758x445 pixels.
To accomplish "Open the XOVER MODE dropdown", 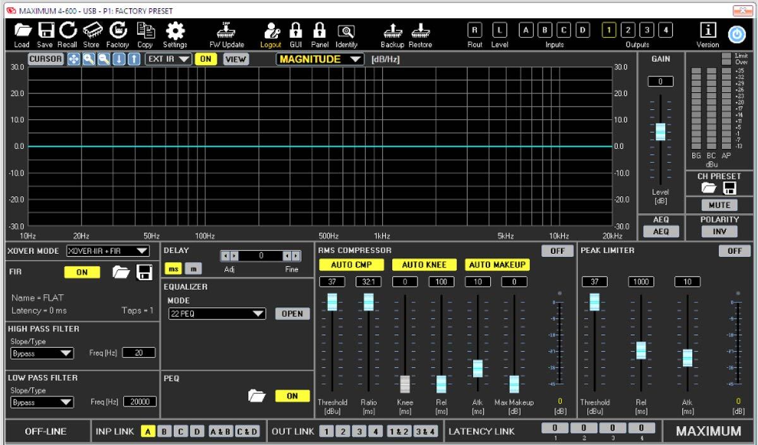I will coord(107,251).
